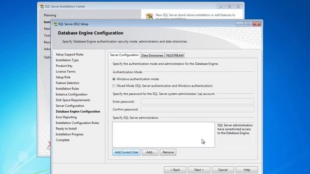The height and width of the screenshot is (174, 310).
Task: Click the SQL Server Installation Center title icon
Action: 42,6
